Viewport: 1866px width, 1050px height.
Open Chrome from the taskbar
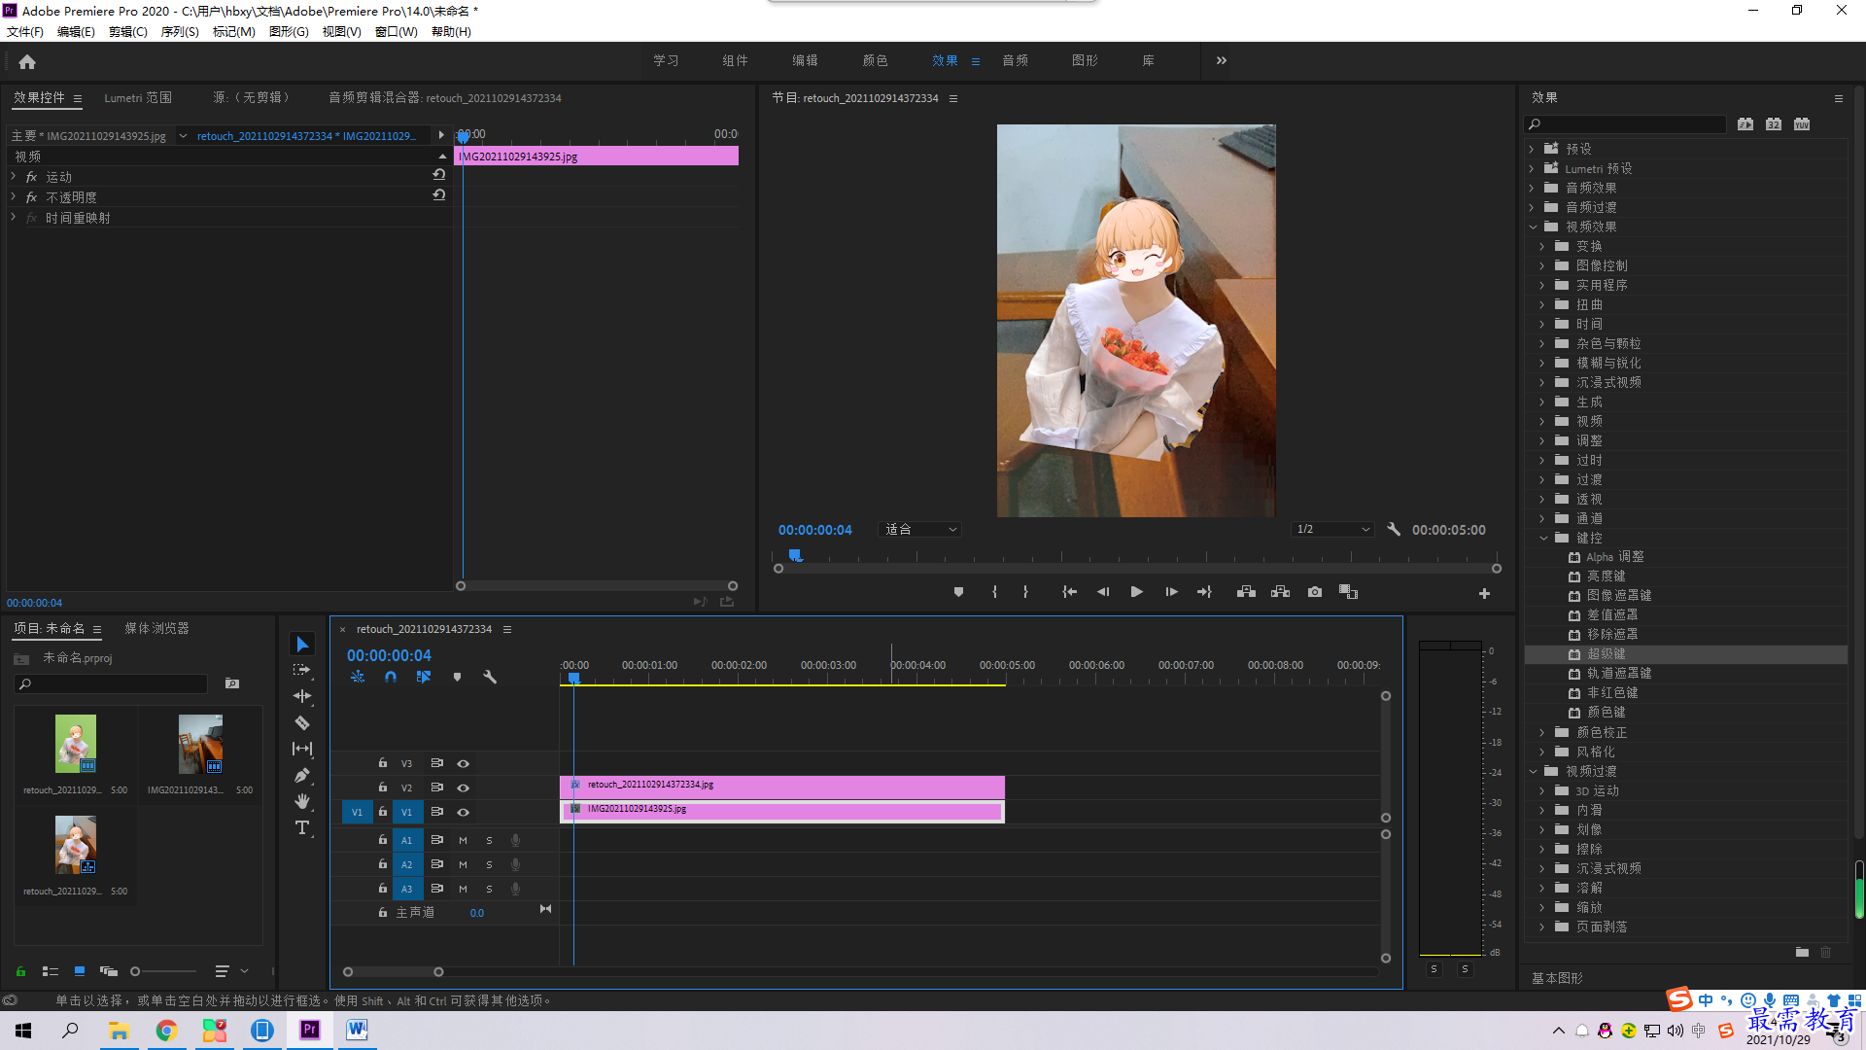[166, 1031]
